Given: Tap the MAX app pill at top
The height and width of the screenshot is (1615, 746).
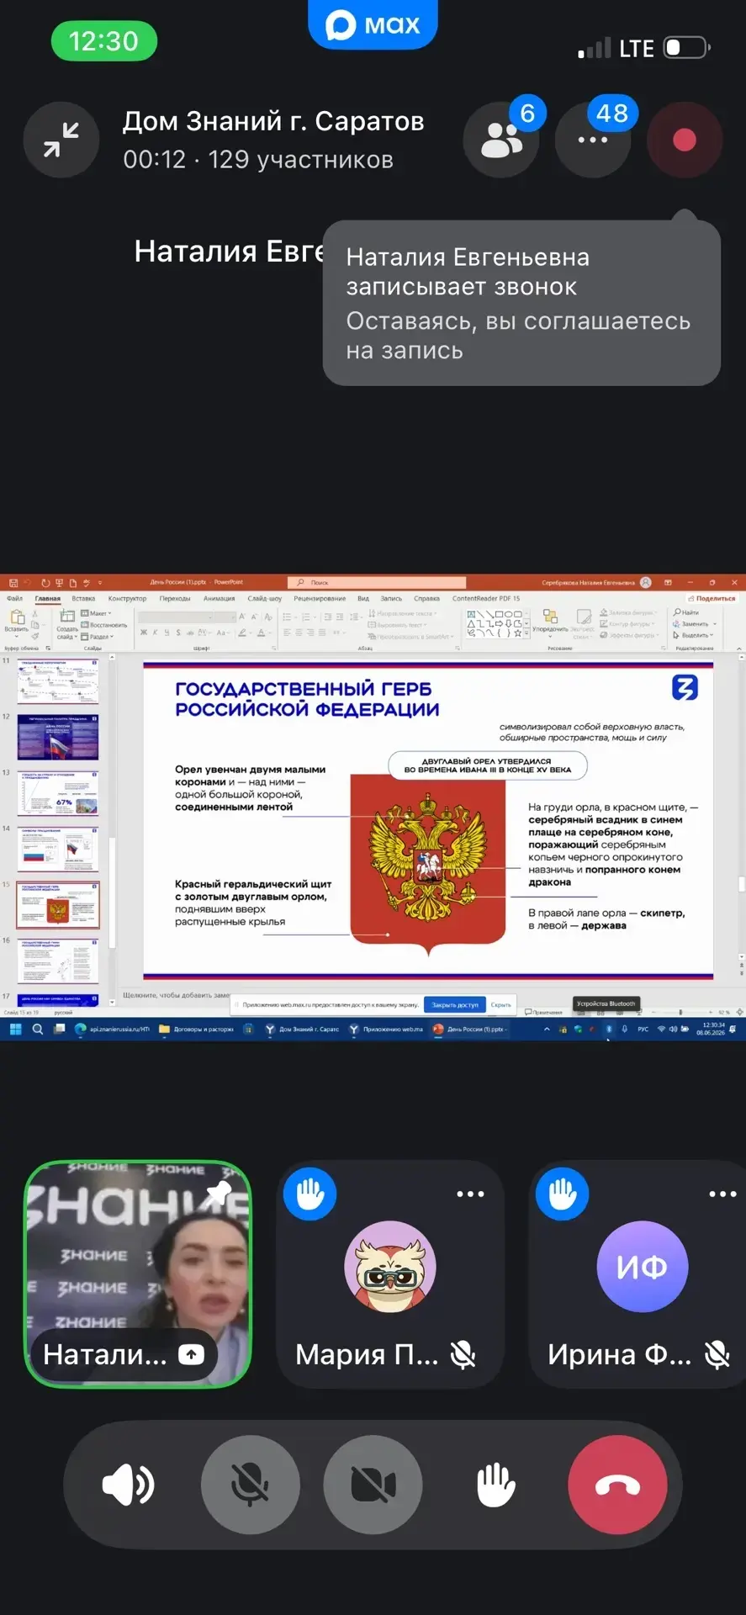Looking at the screenshot, I should 373,24.
